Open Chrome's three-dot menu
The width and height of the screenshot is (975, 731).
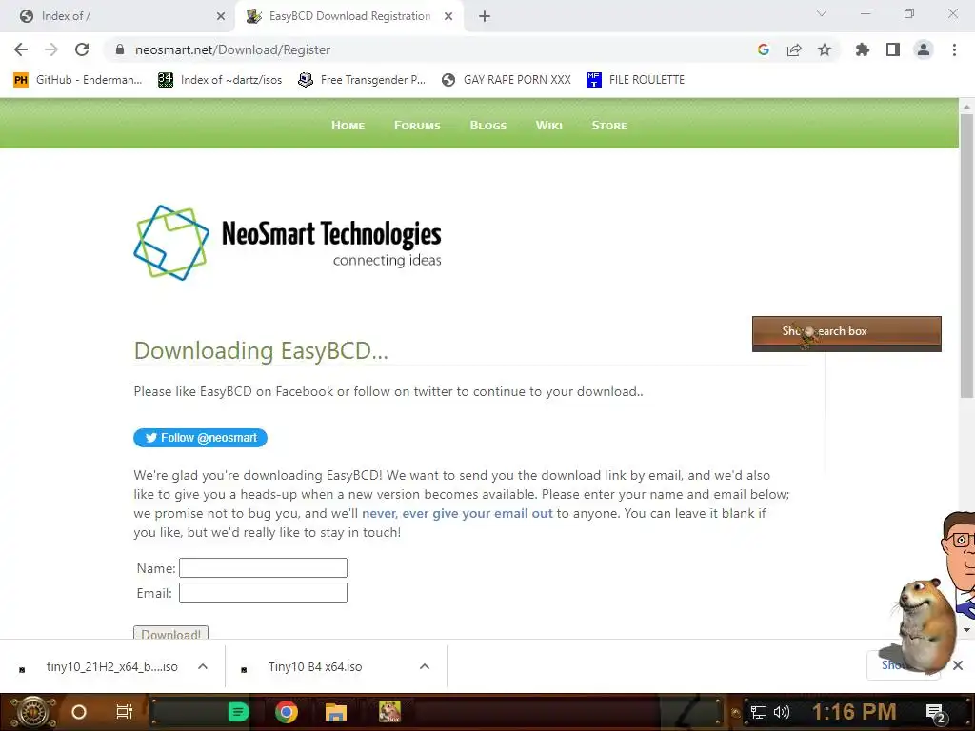954,49
